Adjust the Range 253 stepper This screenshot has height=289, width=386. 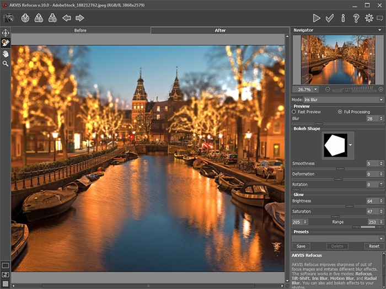381,222
